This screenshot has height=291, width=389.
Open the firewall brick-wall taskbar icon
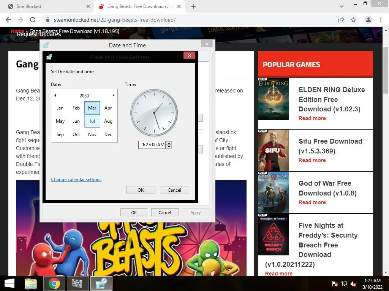tap(77, 283)
